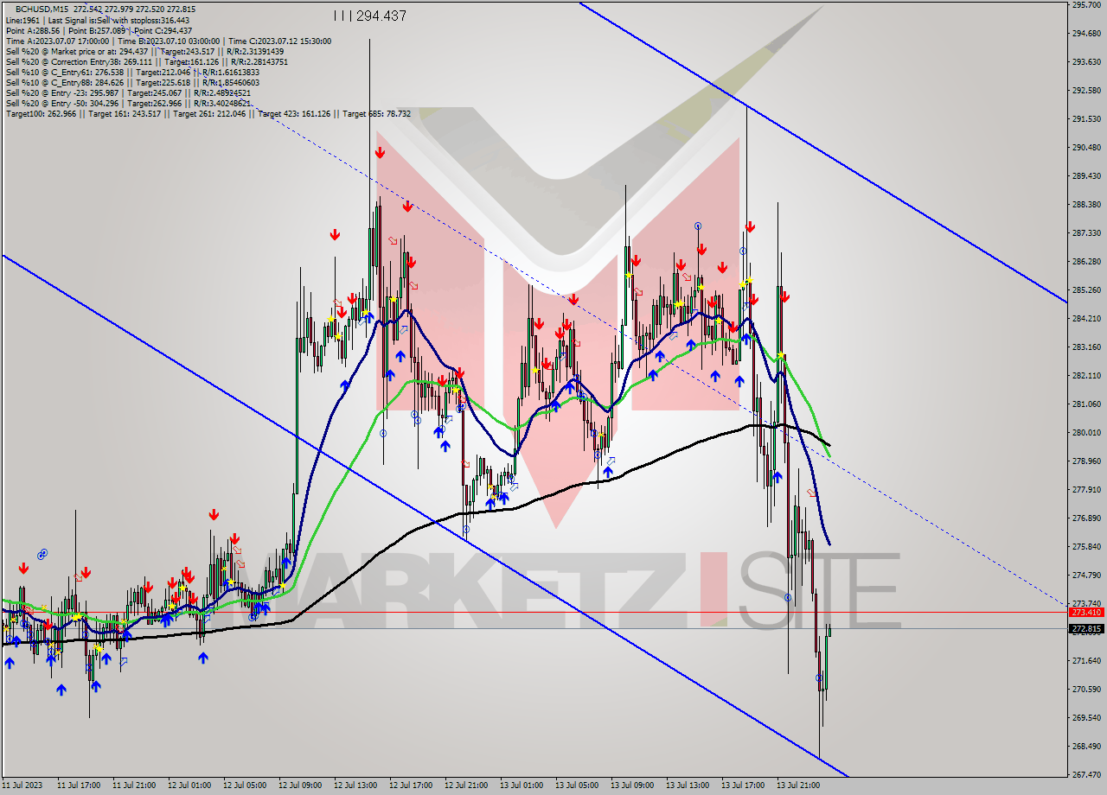Click the 'Sell %10 @ C_Entry61' line

tap(132, 72)
